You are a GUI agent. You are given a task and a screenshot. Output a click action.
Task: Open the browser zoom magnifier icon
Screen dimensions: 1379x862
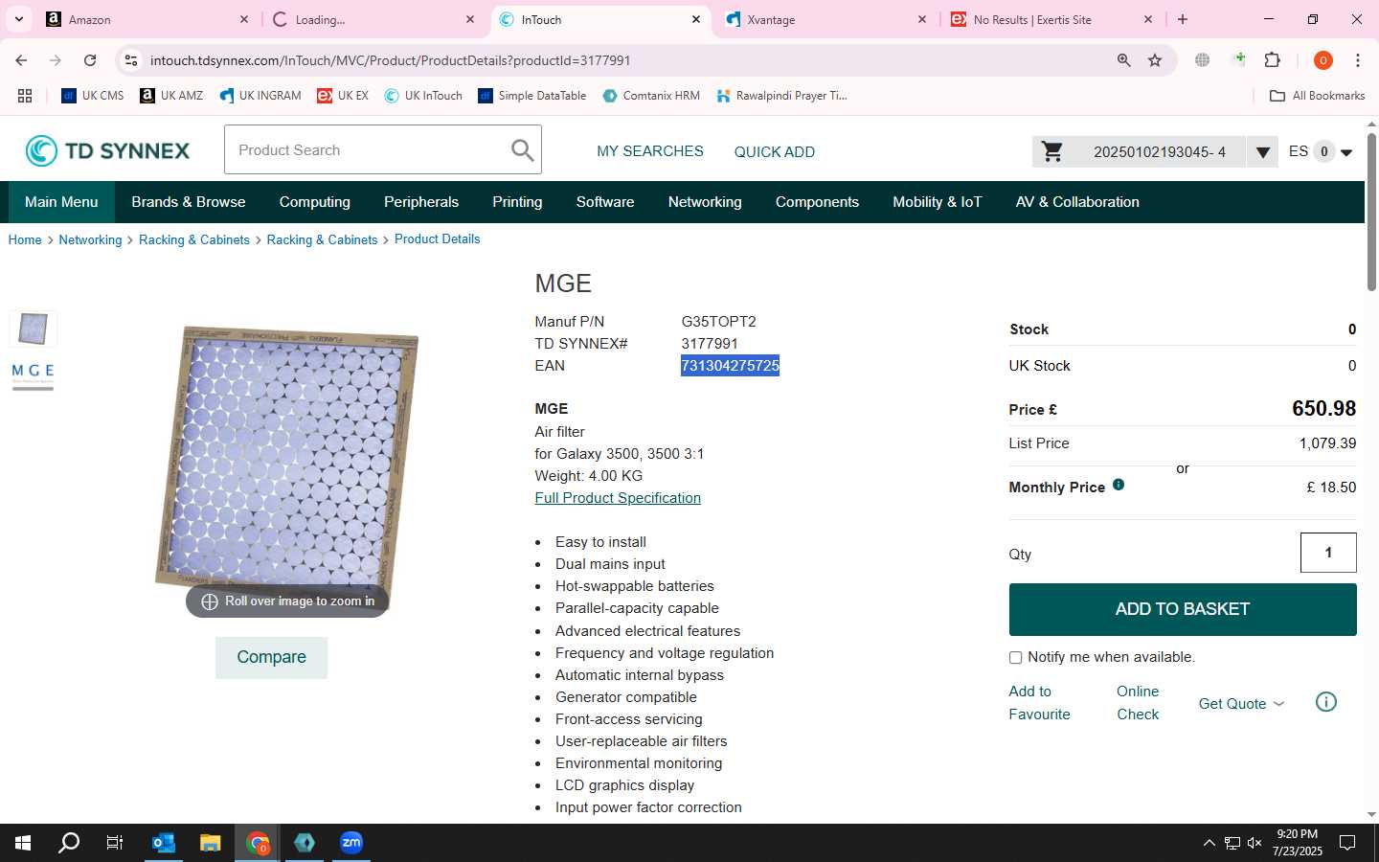pos(1124,60)
